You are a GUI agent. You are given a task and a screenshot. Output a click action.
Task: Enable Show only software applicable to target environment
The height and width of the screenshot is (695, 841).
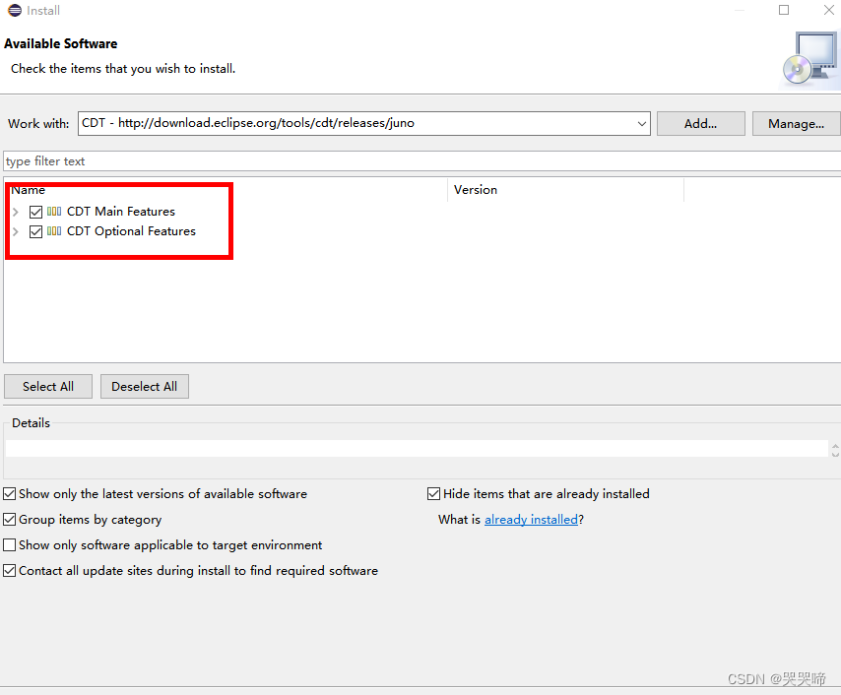tap(10, 544)
